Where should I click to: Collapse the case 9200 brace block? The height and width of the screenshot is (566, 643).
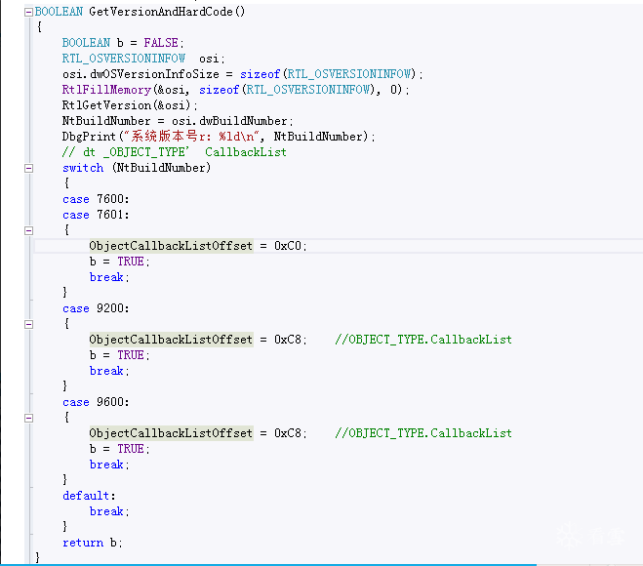[x=28, y=324]
